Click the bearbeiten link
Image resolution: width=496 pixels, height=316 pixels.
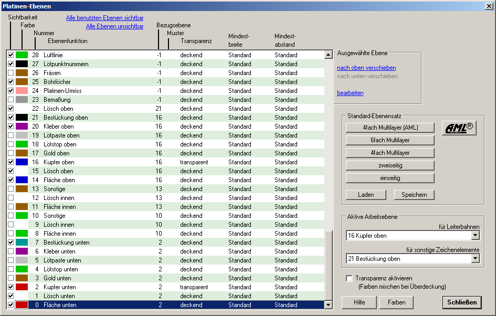tap(350, 93)
